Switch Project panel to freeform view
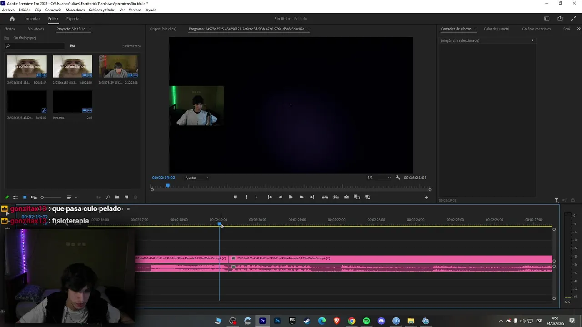This screenshot has width=582, height=327. (x=34, y=198)
